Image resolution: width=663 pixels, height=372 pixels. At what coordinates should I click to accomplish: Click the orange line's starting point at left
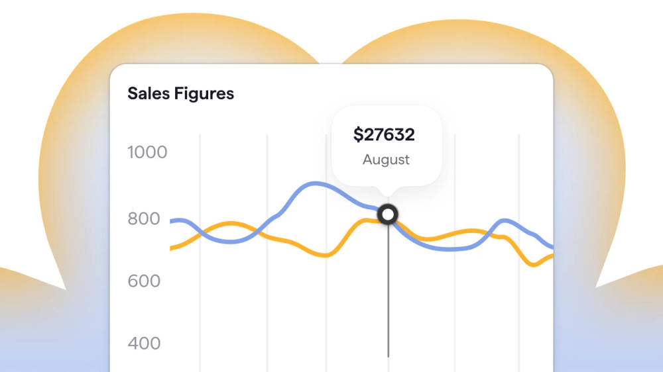tap(172, 248)
